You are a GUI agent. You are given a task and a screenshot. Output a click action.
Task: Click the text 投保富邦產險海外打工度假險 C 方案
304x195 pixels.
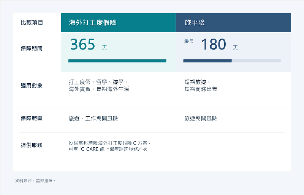tap(109, 143)
